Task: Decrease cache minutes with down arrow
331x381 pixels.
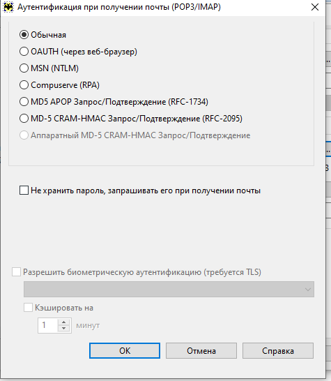Action: 64,329
